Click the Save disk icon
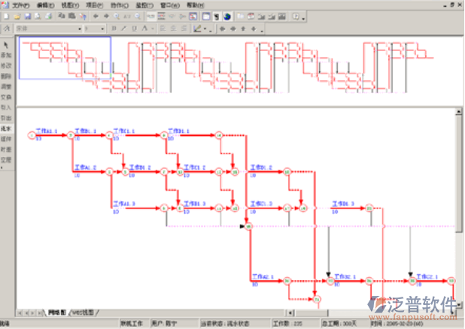Screen dimensions: 465x329 coord(27,16)
